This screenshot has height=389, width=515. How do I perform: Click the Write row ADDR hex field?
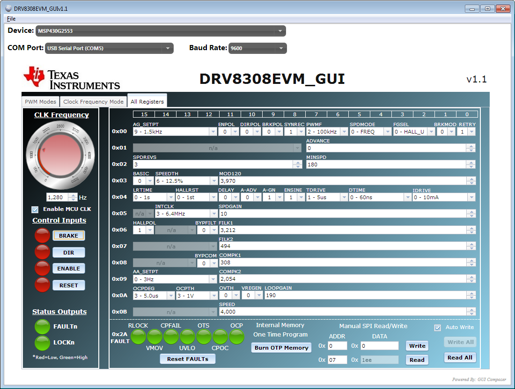pos(337,346)
